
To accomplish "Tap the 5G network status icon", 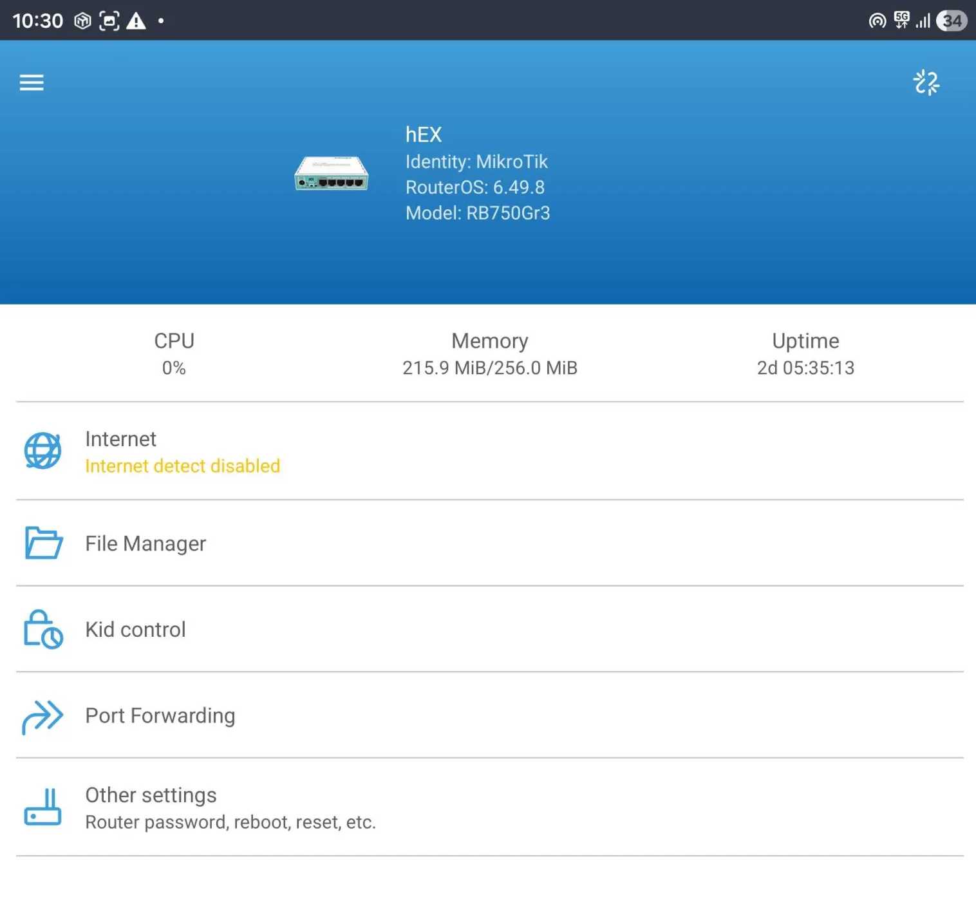I will point(902,20).
